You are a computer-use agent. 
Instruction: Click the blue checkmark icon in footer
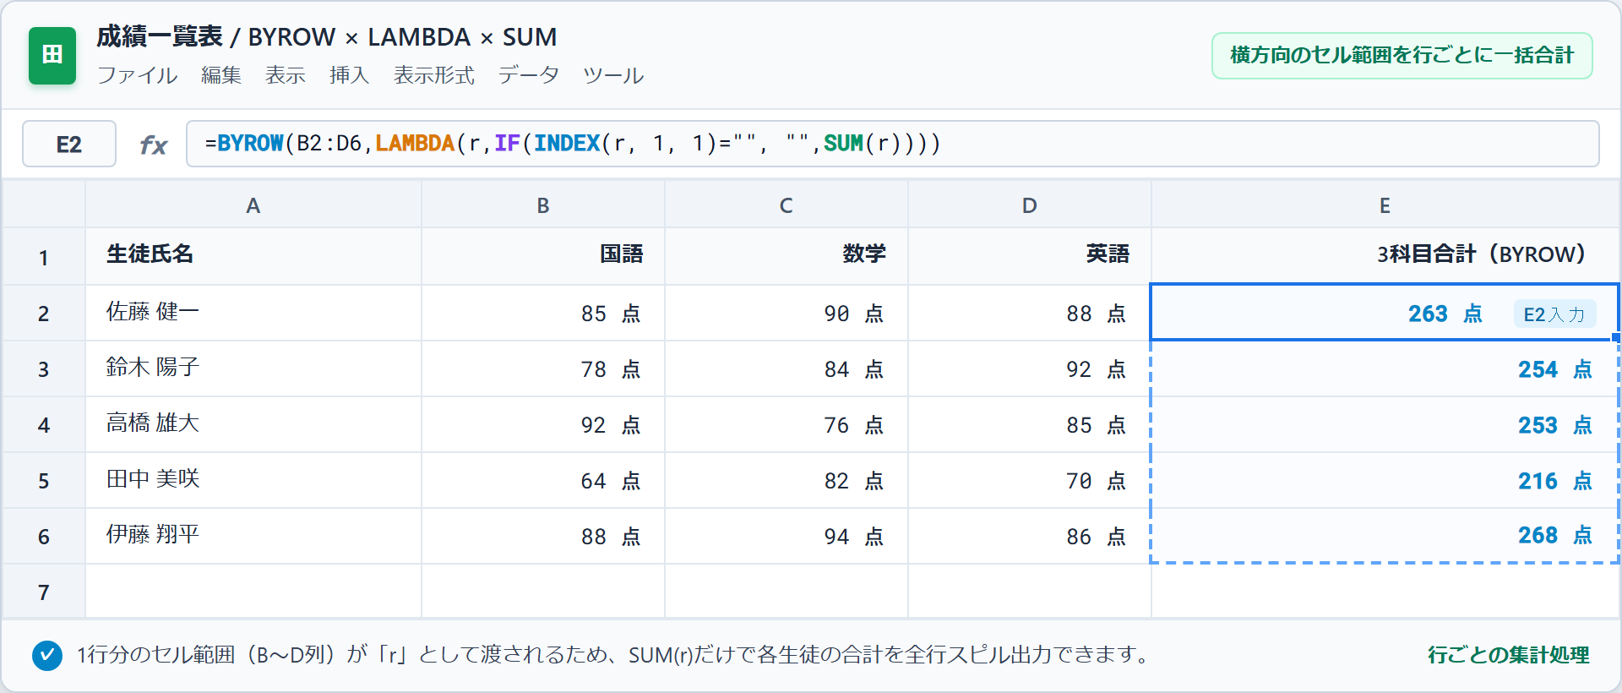point(47,655)
